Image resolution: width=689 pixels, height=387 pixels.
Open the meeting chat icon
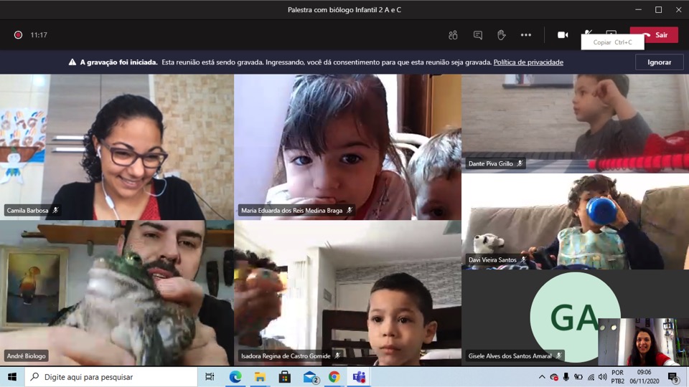(477, 35)
